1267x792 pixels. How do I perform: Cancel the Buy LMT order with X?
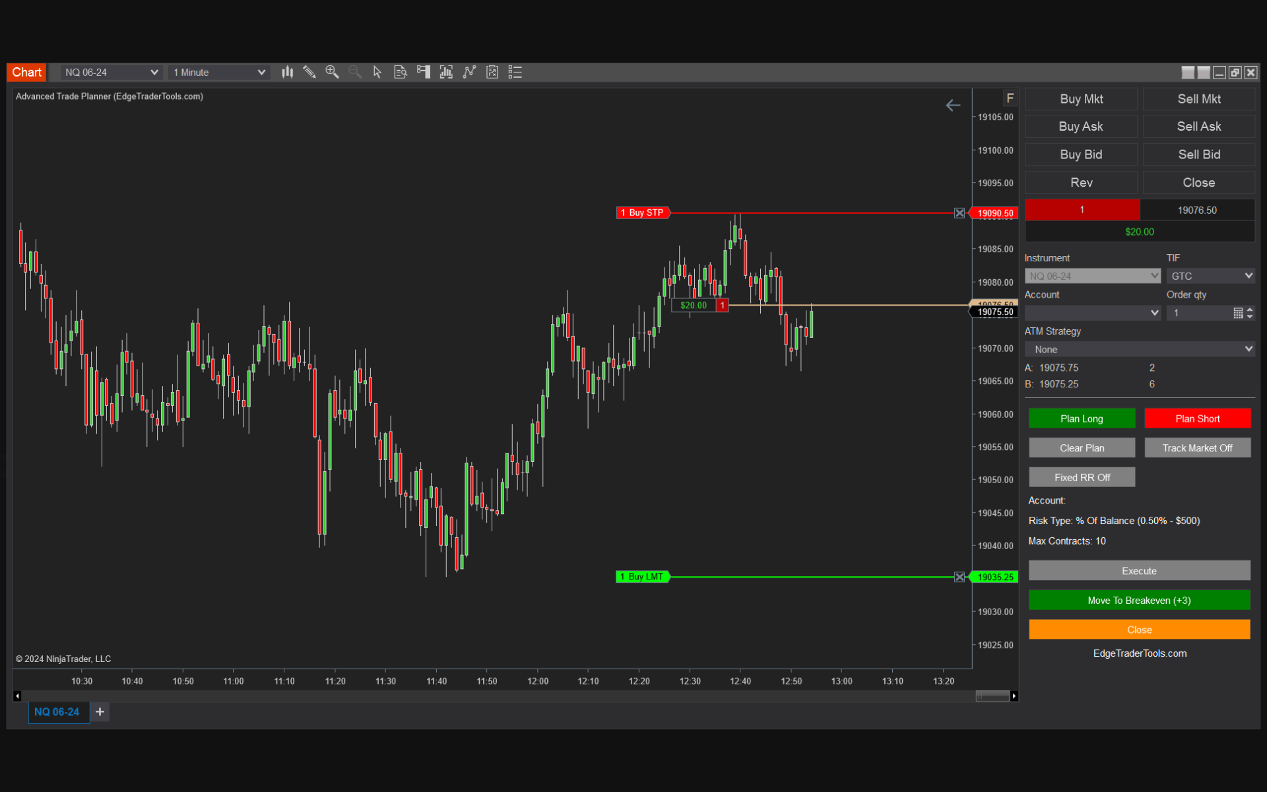click(x=959, y=577)
